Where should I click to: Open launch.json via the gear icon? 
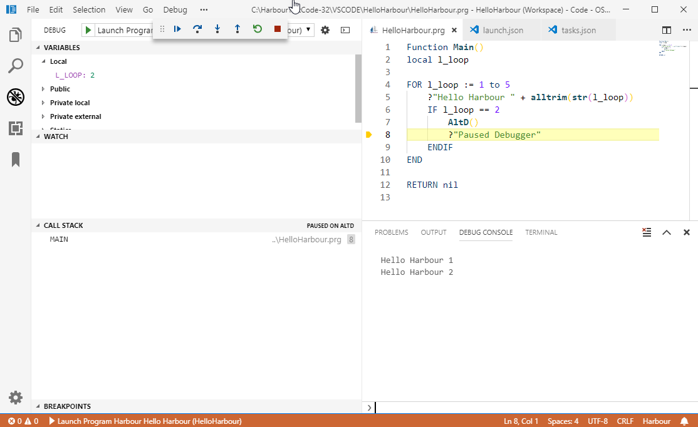pyautogui.click(x=325, y=30)
